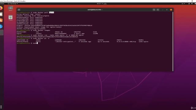Open the network status icon in top bar
Screen dimensions: 196x110
click(189, 4)
